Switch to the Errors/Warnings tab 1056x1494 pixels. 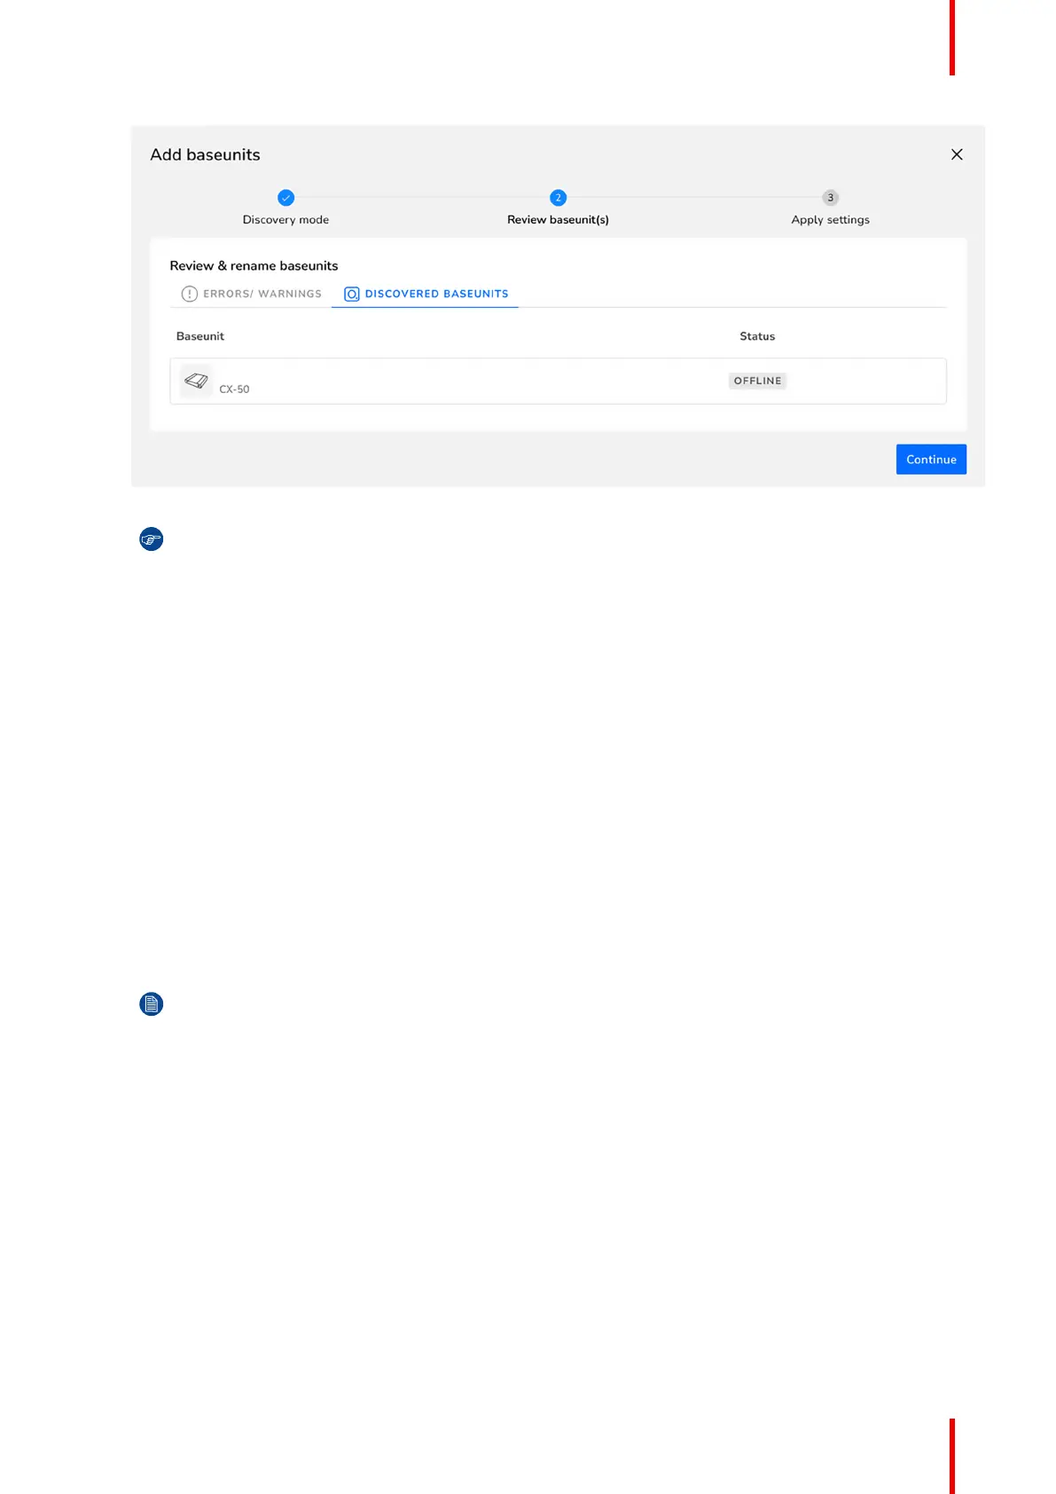click(252, 294)
